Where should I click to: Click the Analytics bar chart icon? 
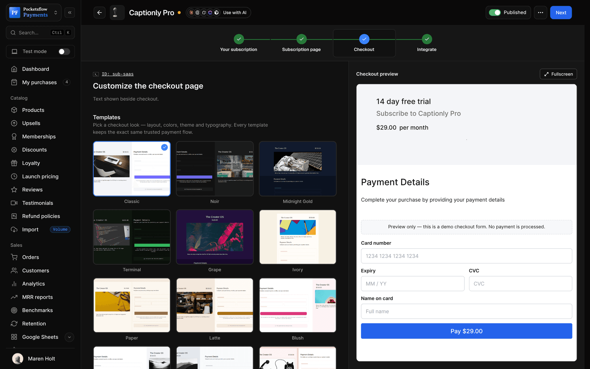pos(14,284)
